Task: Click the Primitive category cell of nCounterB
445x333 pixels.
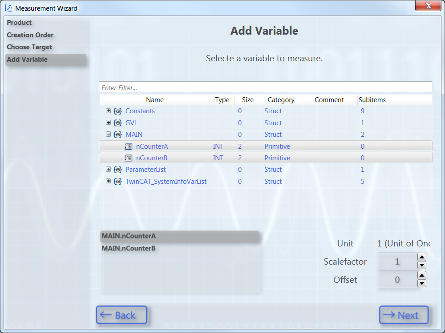Action: (277, 158)
